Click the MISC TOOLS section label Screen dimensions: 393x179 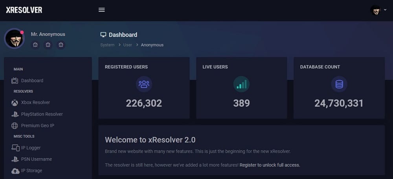(x=24, y=137)
